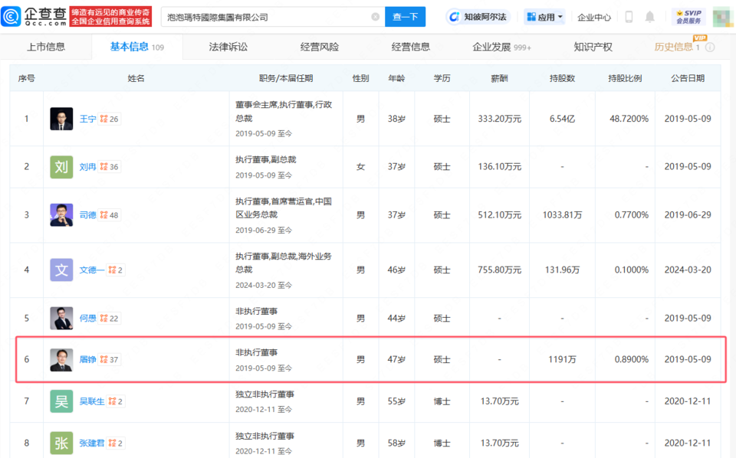Click the mobile phone icon in header
This screenshot has height=458, width=736.
tap(629, 17)
